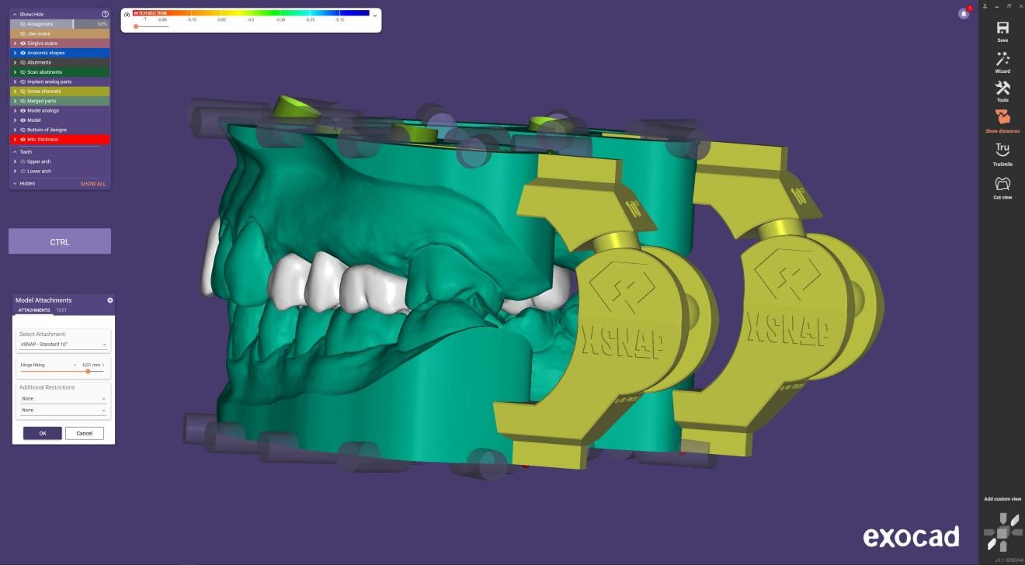Viewport: 1025px width, 565px height.
Task: Click the Show/Hide help question icon
Action: (105, 14)
